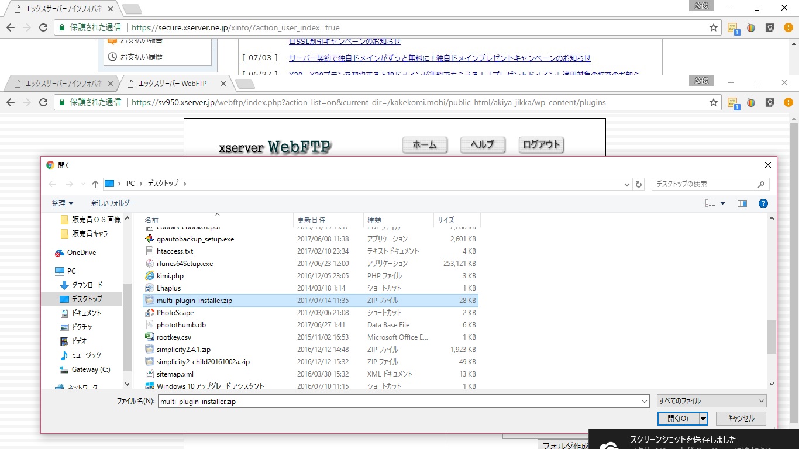Click the OneDrive icon in navigation pane

pos(60,253)
